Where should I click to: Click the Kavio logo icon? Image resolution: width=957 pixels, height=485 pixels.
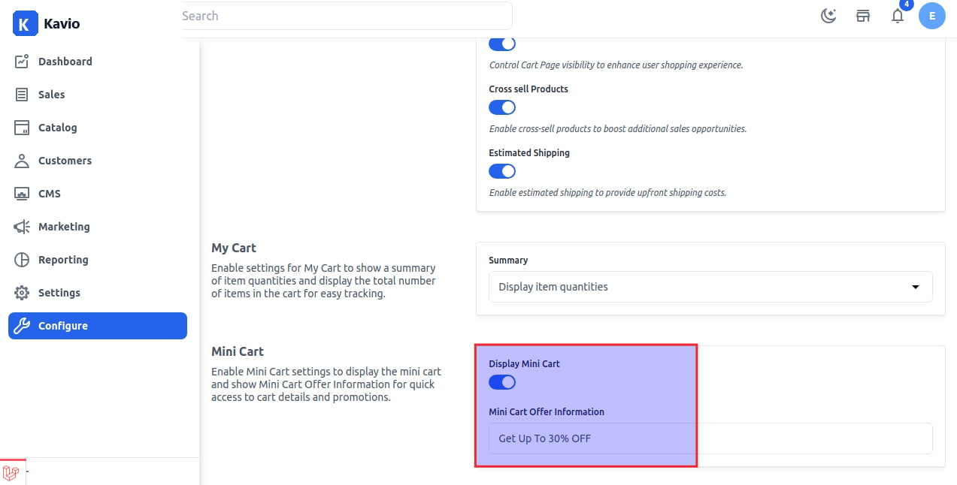[25, 23]
